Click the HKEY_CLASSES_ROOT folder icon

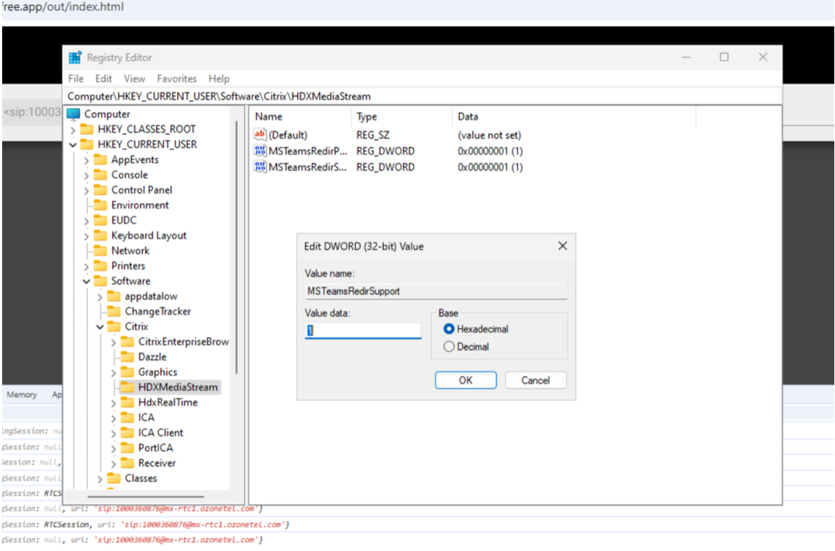coord(87,129)
